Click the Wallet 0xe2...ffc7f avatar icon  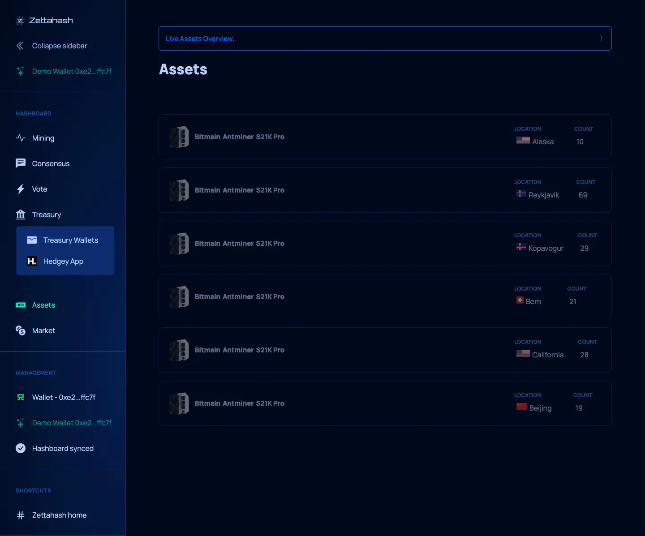point(21,397)
